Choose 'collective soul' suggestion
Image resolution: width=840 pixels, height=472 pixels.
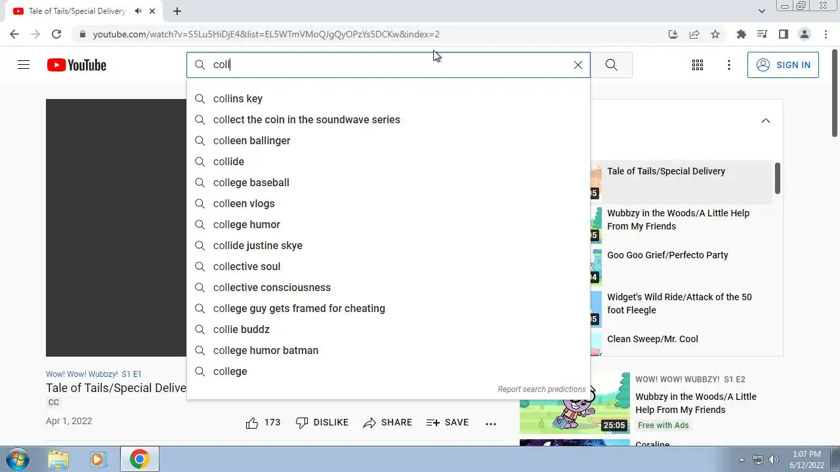pos(388,266)
